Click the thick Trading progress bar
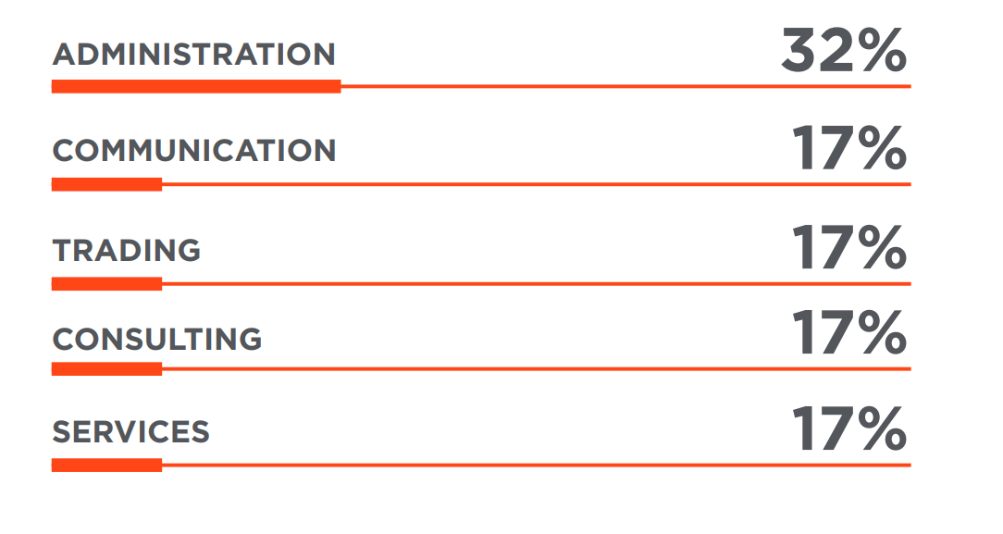This screenshot has height=534, width=1003. pyautogui.click(x=106, y=284)
